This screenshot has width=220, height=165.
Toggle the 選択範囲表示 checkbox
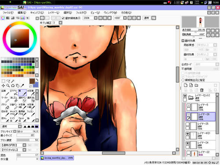click(x=63, y=18)
